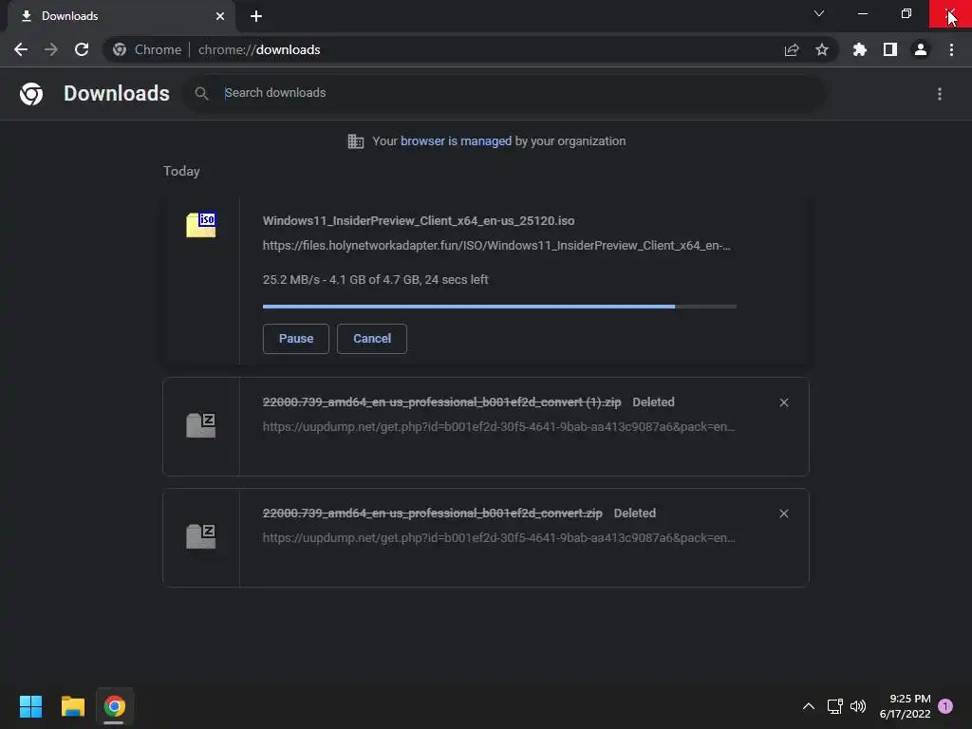
Task: Open a new tab with plus button
Action: tap(256, 16)
